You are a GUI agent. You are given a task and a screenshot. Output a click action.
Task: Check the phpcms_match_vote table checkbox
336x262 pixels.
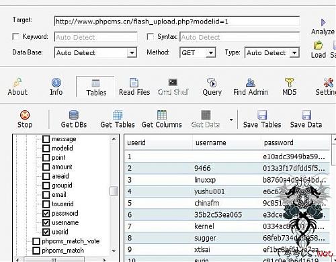pos(36,241)
